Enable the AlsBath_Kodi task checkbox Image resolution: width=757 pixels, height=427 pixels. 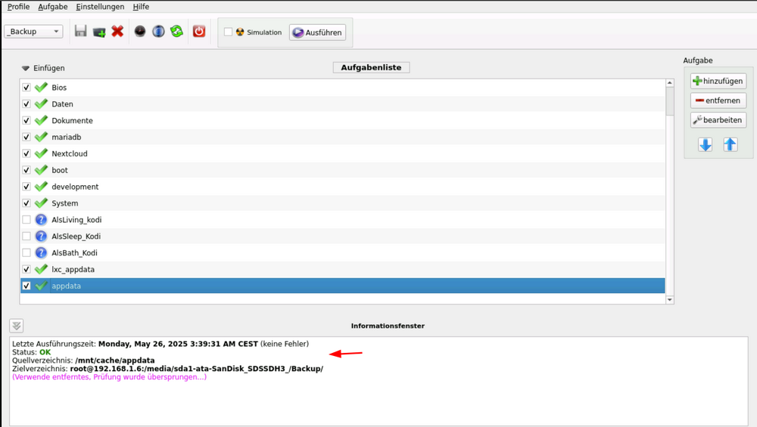26,252
